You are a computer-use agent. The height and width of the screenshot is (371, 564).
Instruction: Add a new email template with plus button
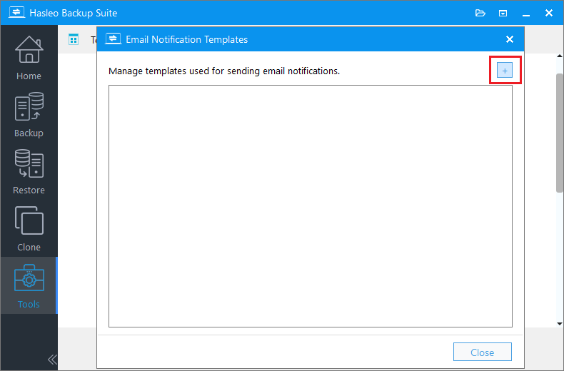click(x=505, y=71)
